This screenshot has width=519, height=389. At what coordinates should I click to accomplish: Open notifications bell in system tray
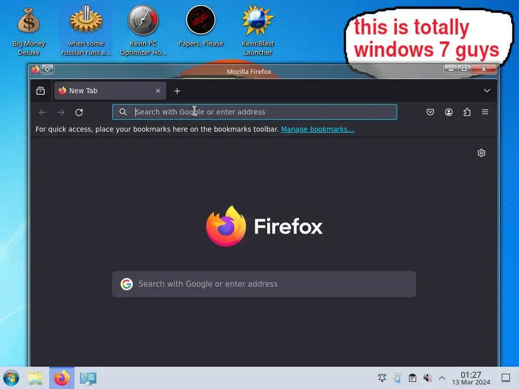click(x=382, y=377)
